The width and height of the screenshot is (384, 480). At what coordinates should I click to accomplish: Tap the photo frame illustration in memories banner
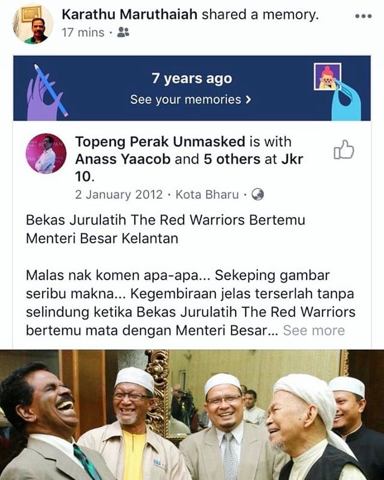pos(337,91)
